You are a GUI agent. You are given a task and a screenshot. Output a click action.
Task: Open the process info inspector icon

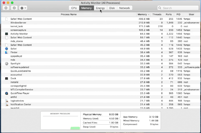point(14,8)
